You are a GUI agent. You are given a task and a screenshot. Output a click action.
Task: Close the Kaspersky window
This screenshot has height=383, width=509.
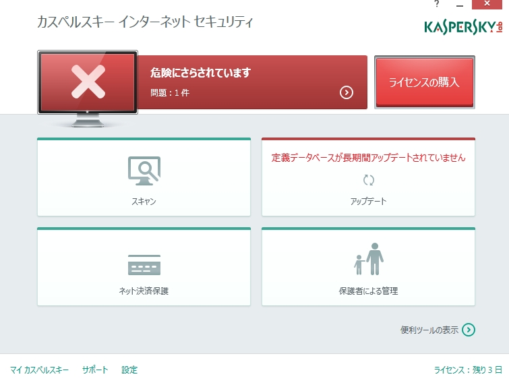pyautogui.click(x=487, y=4)
